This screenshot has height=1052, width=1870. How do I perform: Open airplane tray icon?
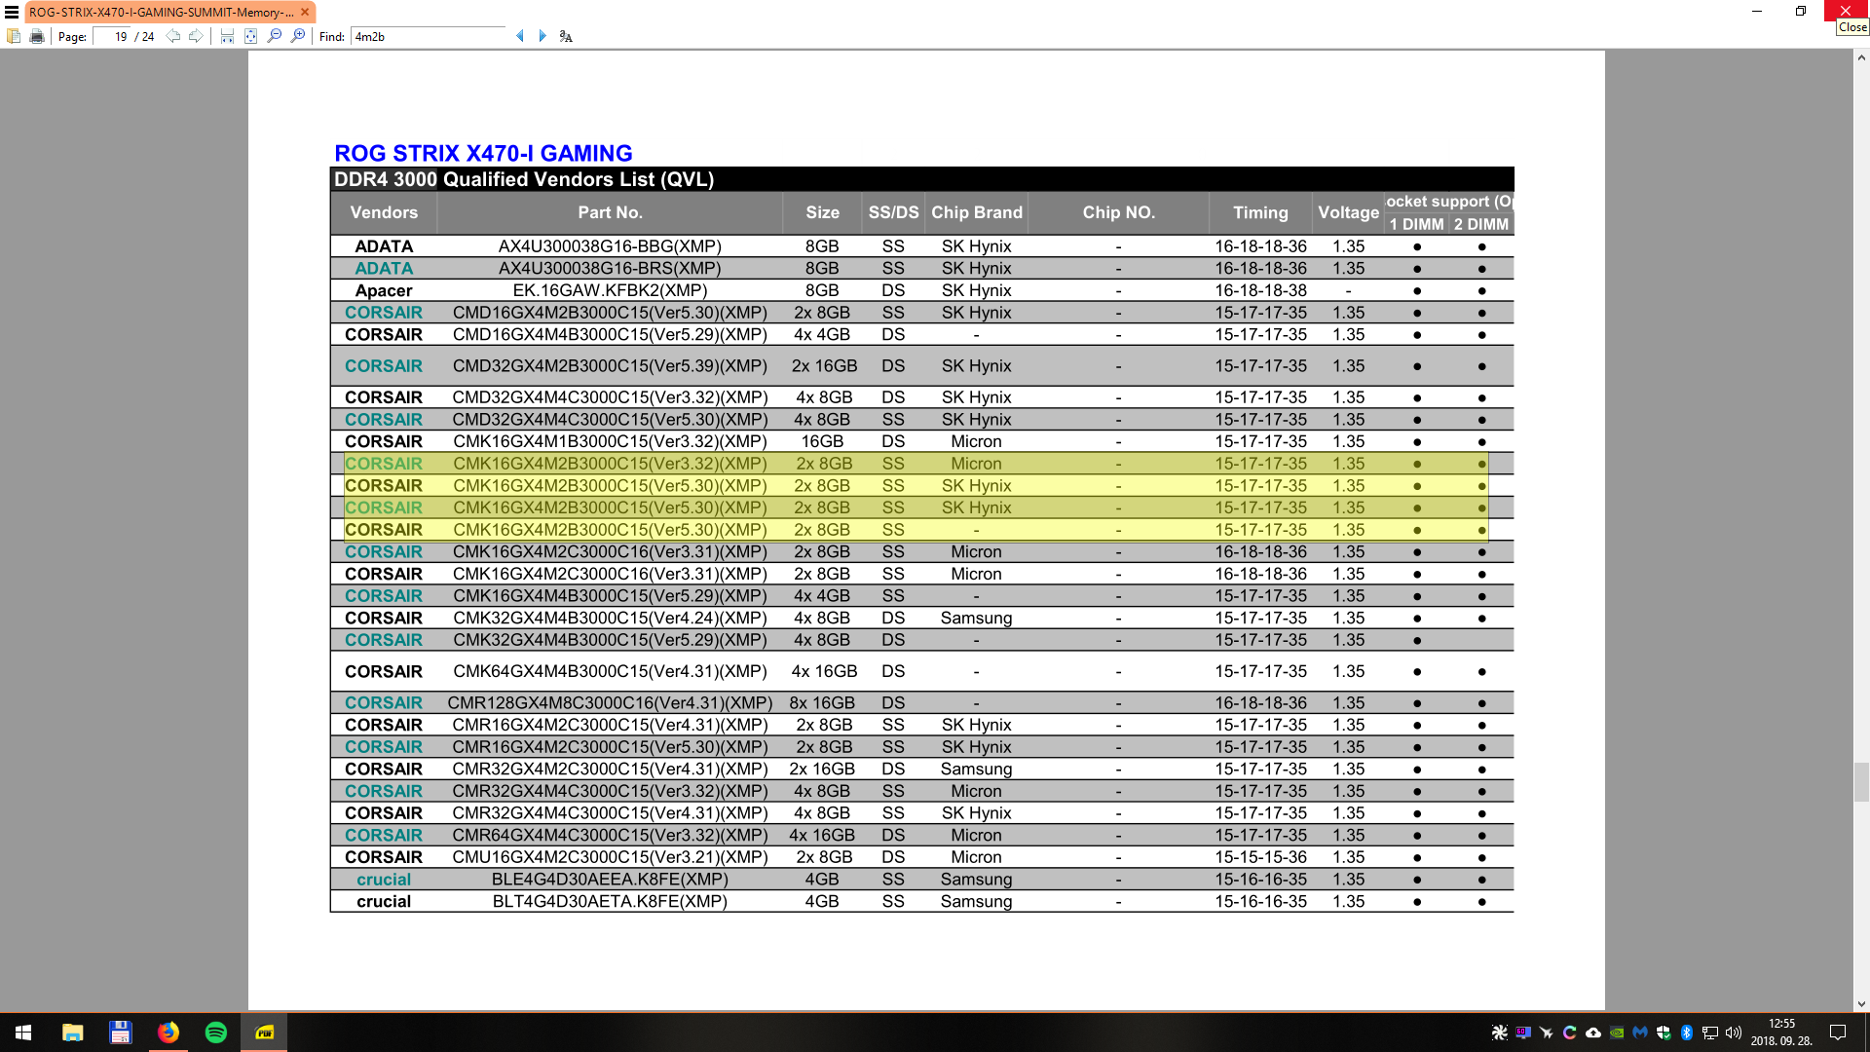click(x=1547, y=1033)
